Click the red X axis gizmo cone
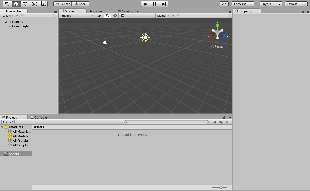 [x=212, y=35]
